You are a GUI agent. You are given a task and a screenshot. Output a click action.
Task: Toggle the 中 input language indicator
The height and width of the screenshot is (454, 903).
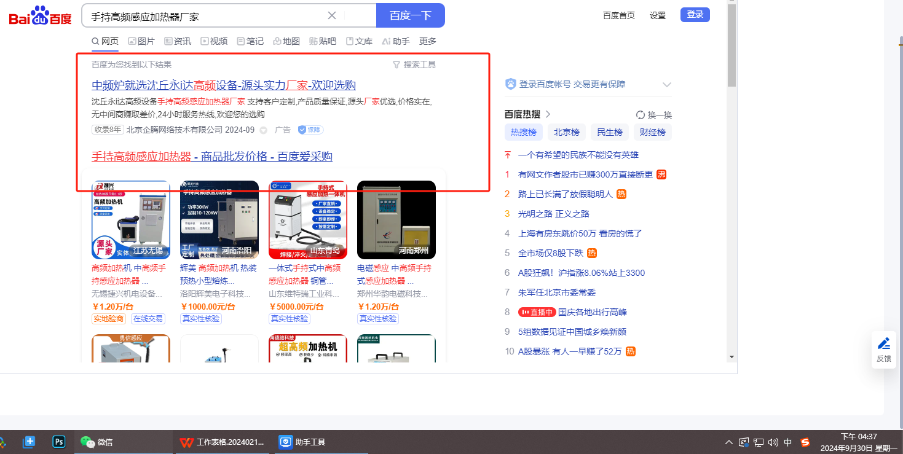(x=788, y=442)
